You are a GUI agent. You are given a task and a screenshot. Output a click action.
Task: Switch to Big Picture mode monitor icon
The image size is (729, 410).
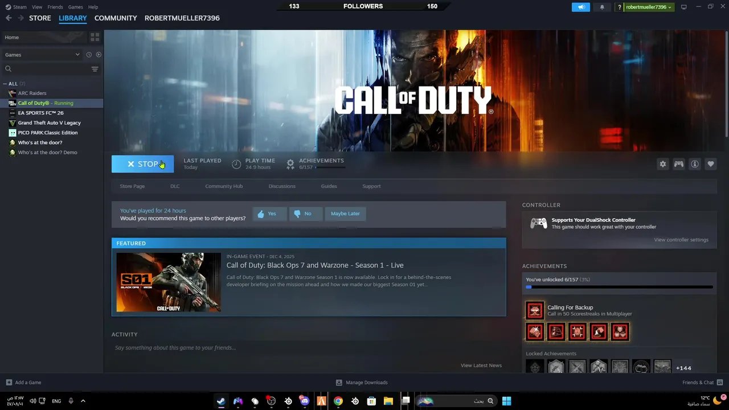684,7
